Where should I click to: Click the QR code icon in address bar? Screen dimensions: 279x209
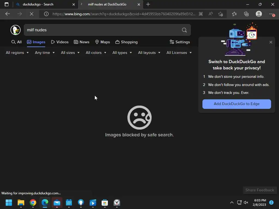click(x=201, y=14)
